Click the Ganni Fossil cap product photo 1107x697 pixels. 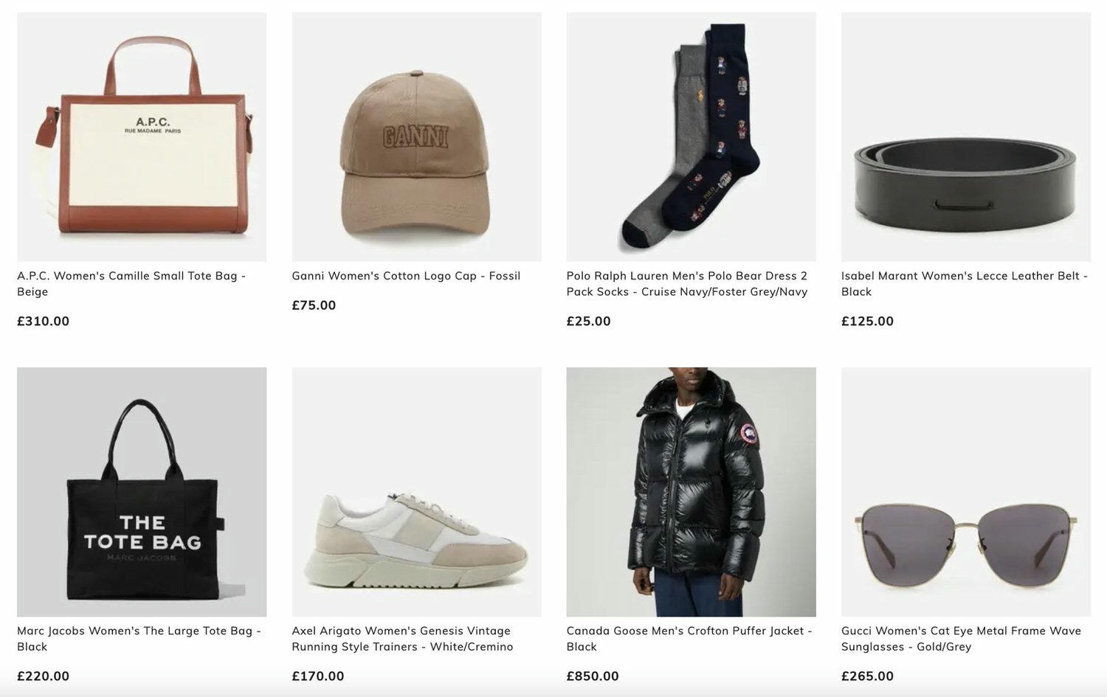coord(416,136)
